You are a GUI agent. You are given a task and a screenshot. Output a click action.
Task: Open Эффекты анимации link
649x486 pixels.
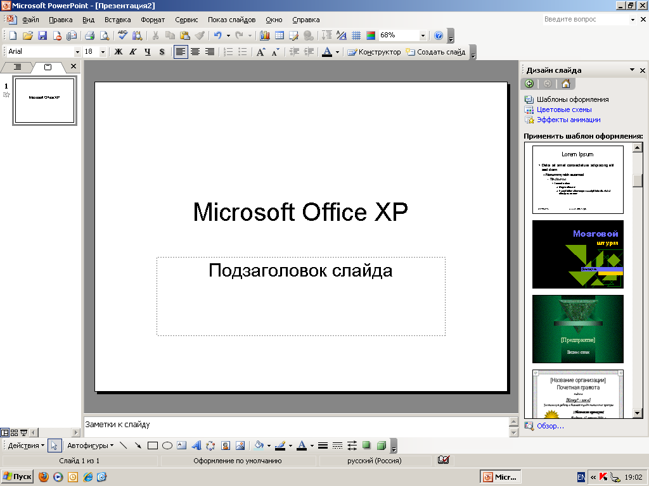click(x=569, y=120)
